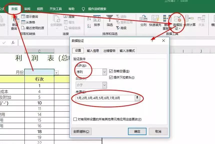
Task: Click the 取消 button
Action: (158, 132)
